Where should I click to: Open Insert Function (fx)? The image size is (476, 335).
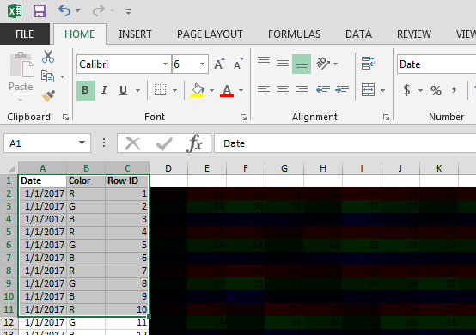(x=194, y=143)
